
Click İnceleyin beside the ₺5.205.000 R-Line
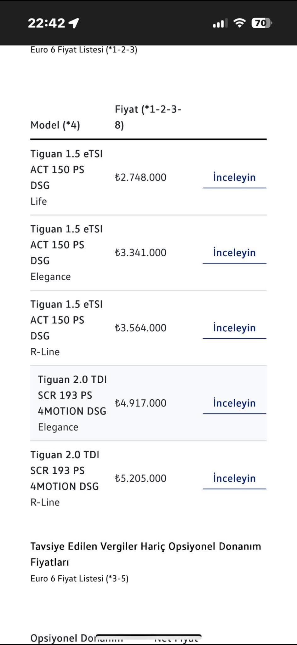[234, 478]
